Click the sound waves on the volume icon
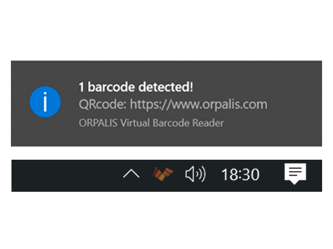The height and width of the screenshot is (249, 333). click(x=201, y=174)
